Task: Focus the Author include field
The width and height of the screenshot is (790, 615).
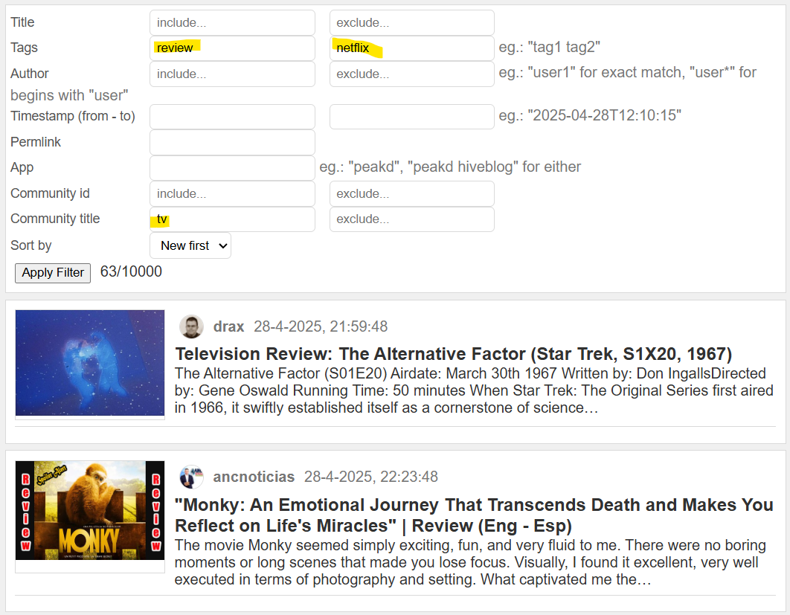Action: (x=232, y=74)
